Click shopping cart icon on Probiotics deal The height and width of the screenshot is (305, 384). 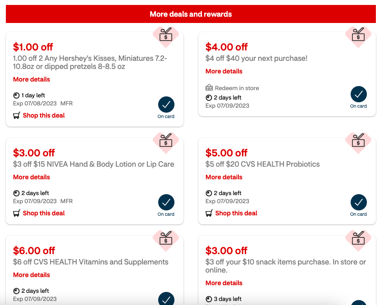(x=209, y=213)
